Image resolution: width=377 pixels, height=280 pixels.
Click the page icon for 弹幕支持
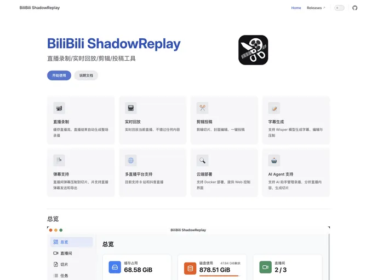(59, 160)
